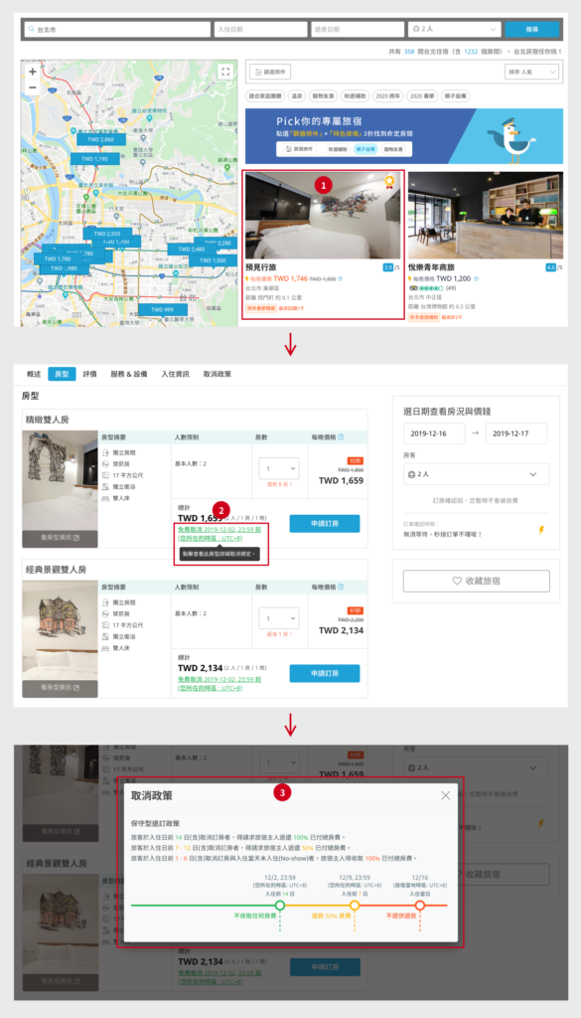Viewport: 581px width, 1018px height.
Task: Toggle the 親子設備 filter tag below filter bar
Action: coord(455,95)
